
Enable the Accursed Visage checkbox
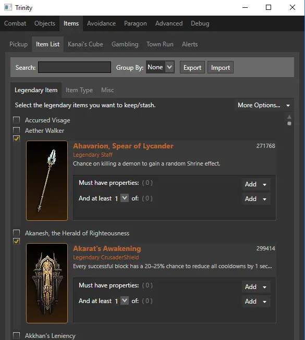[x=17, y=120]
